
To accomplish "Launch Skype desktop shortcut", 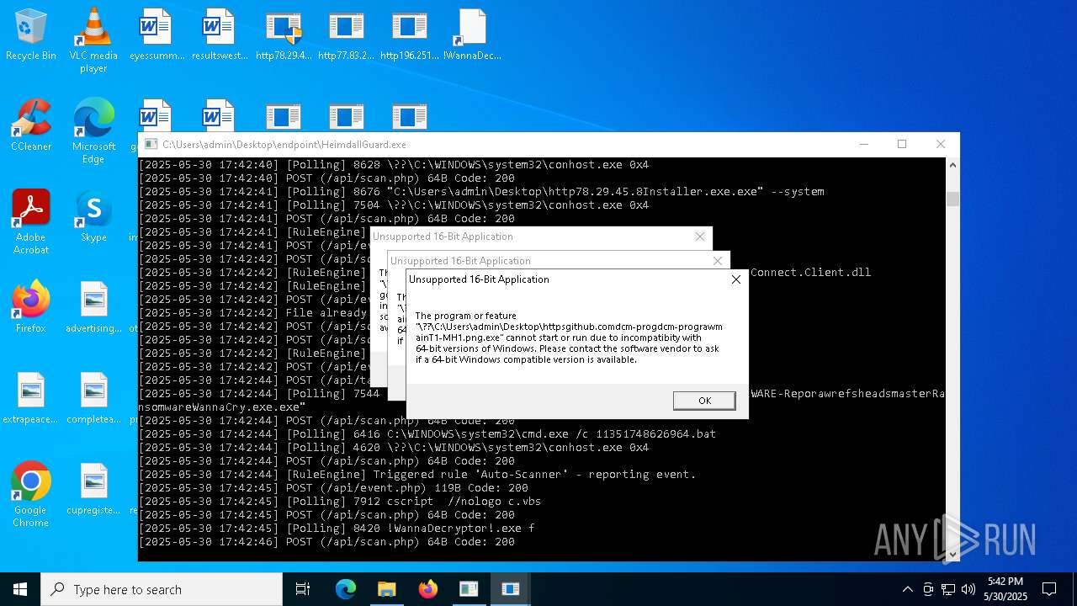I will tap(93, 217).
